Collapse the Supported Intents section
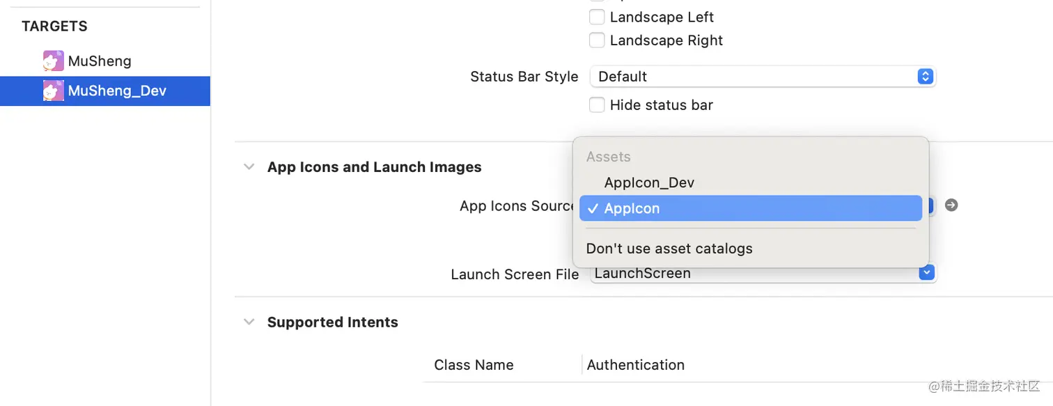 249,322
